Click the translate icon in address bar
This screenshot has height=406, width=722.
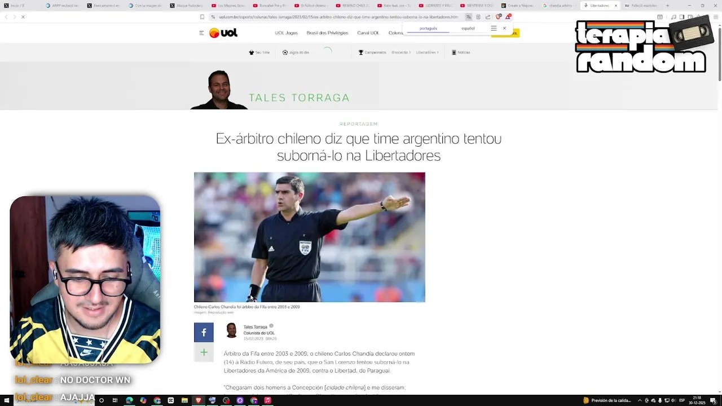468,17
